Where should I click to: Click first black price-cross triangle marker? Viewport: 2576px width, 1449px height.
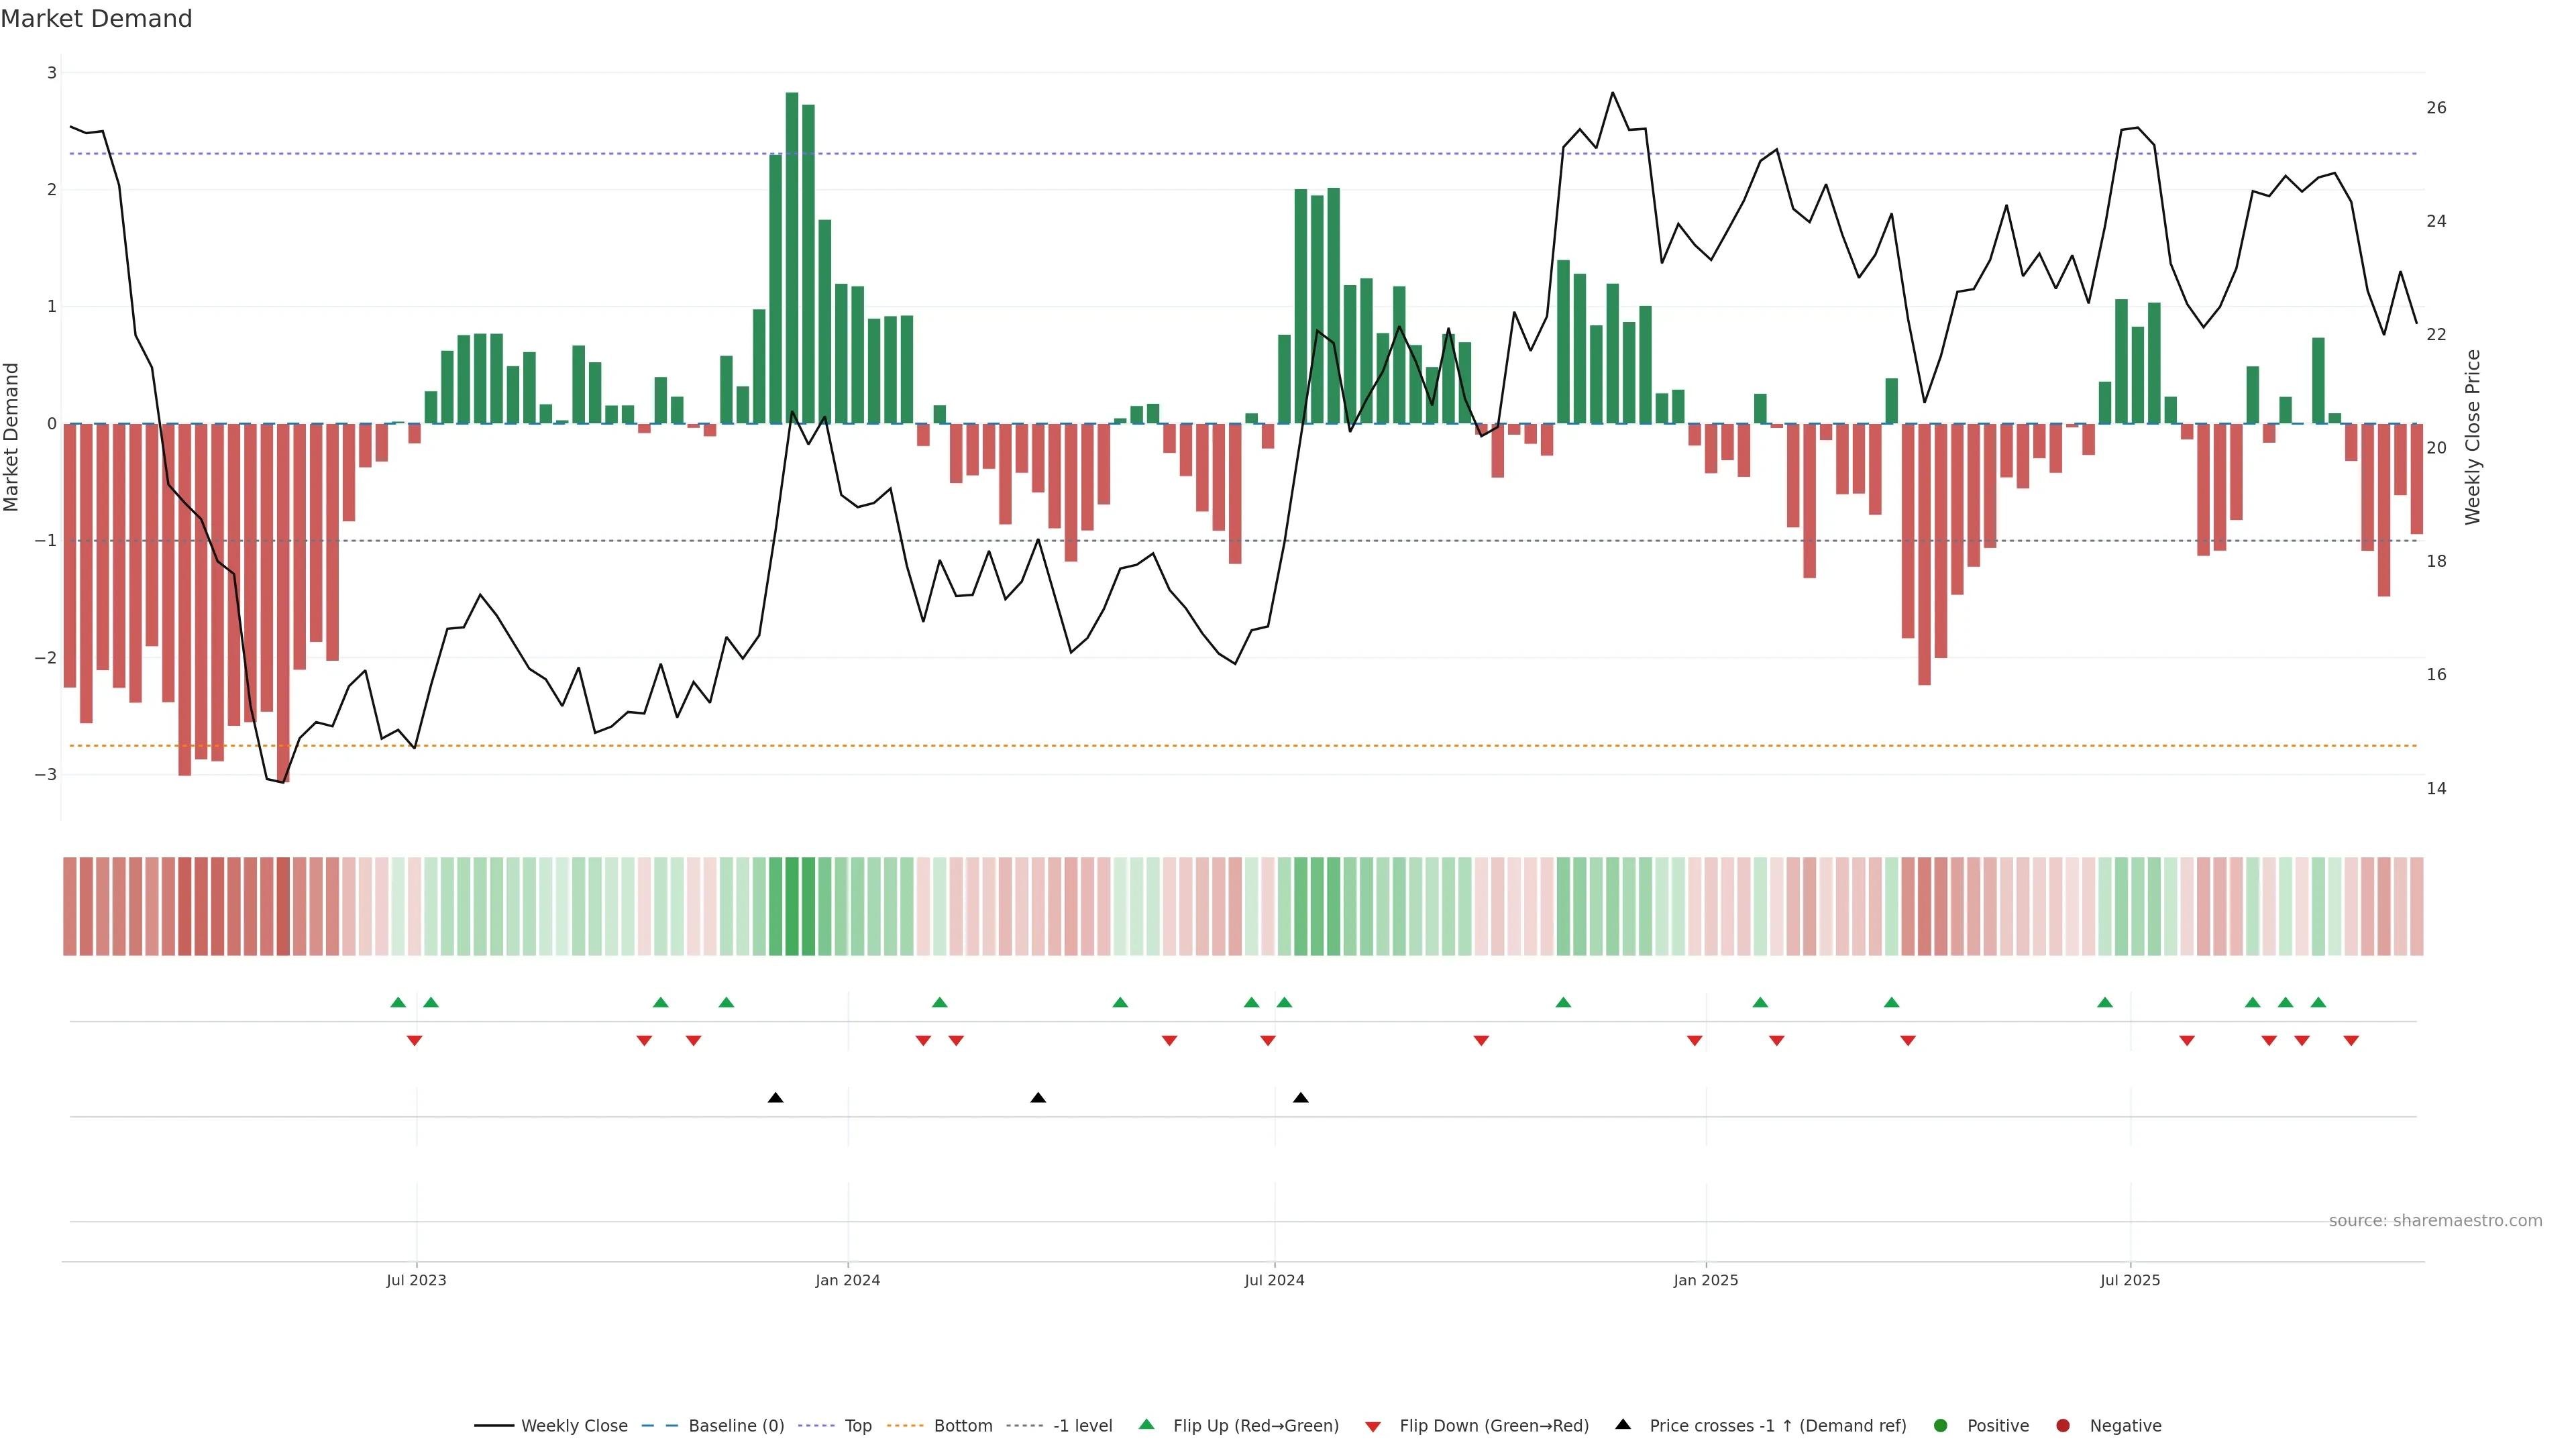pos(775,1098)
